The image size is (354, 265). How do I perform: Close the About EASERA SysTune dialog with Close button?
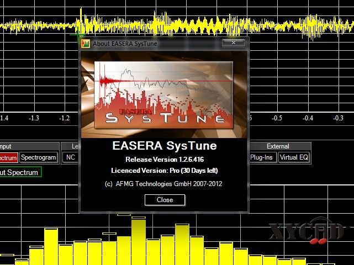[x=165, y=200]
